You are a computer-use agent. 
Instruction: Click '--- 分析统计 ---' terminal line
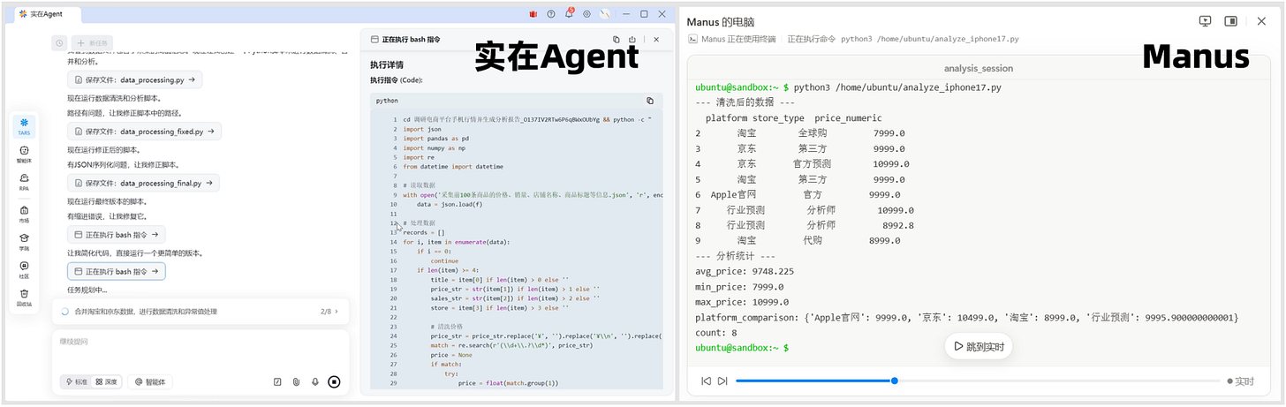click(x=736, y=256)
